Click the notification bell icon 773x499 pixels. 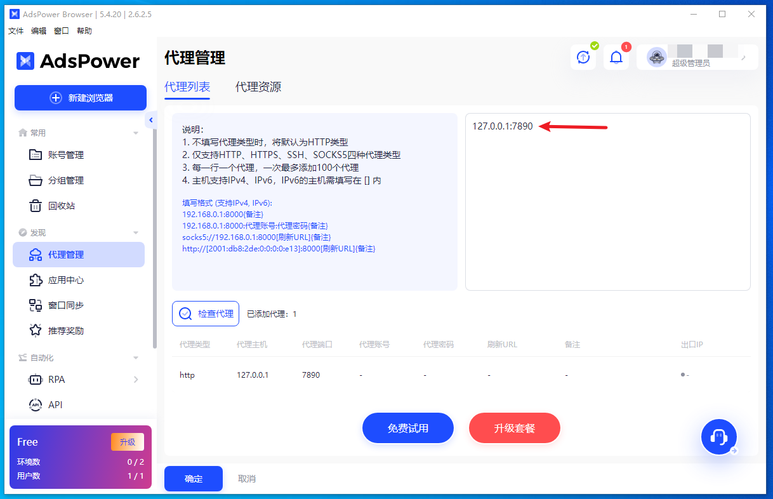[616, 58]
